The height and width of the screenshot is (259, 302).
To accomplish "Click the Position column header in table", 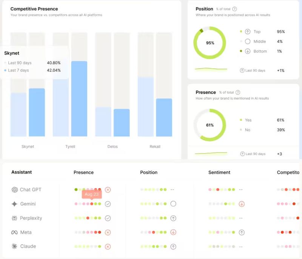I will tap(149, 172).
